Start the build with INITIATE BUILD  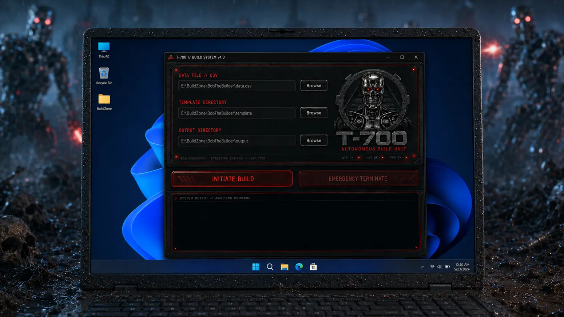[x=232, y=179]
